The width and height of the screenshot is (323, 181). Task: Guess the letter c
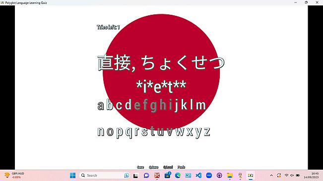pyautogui.click(x=119, y=105)
